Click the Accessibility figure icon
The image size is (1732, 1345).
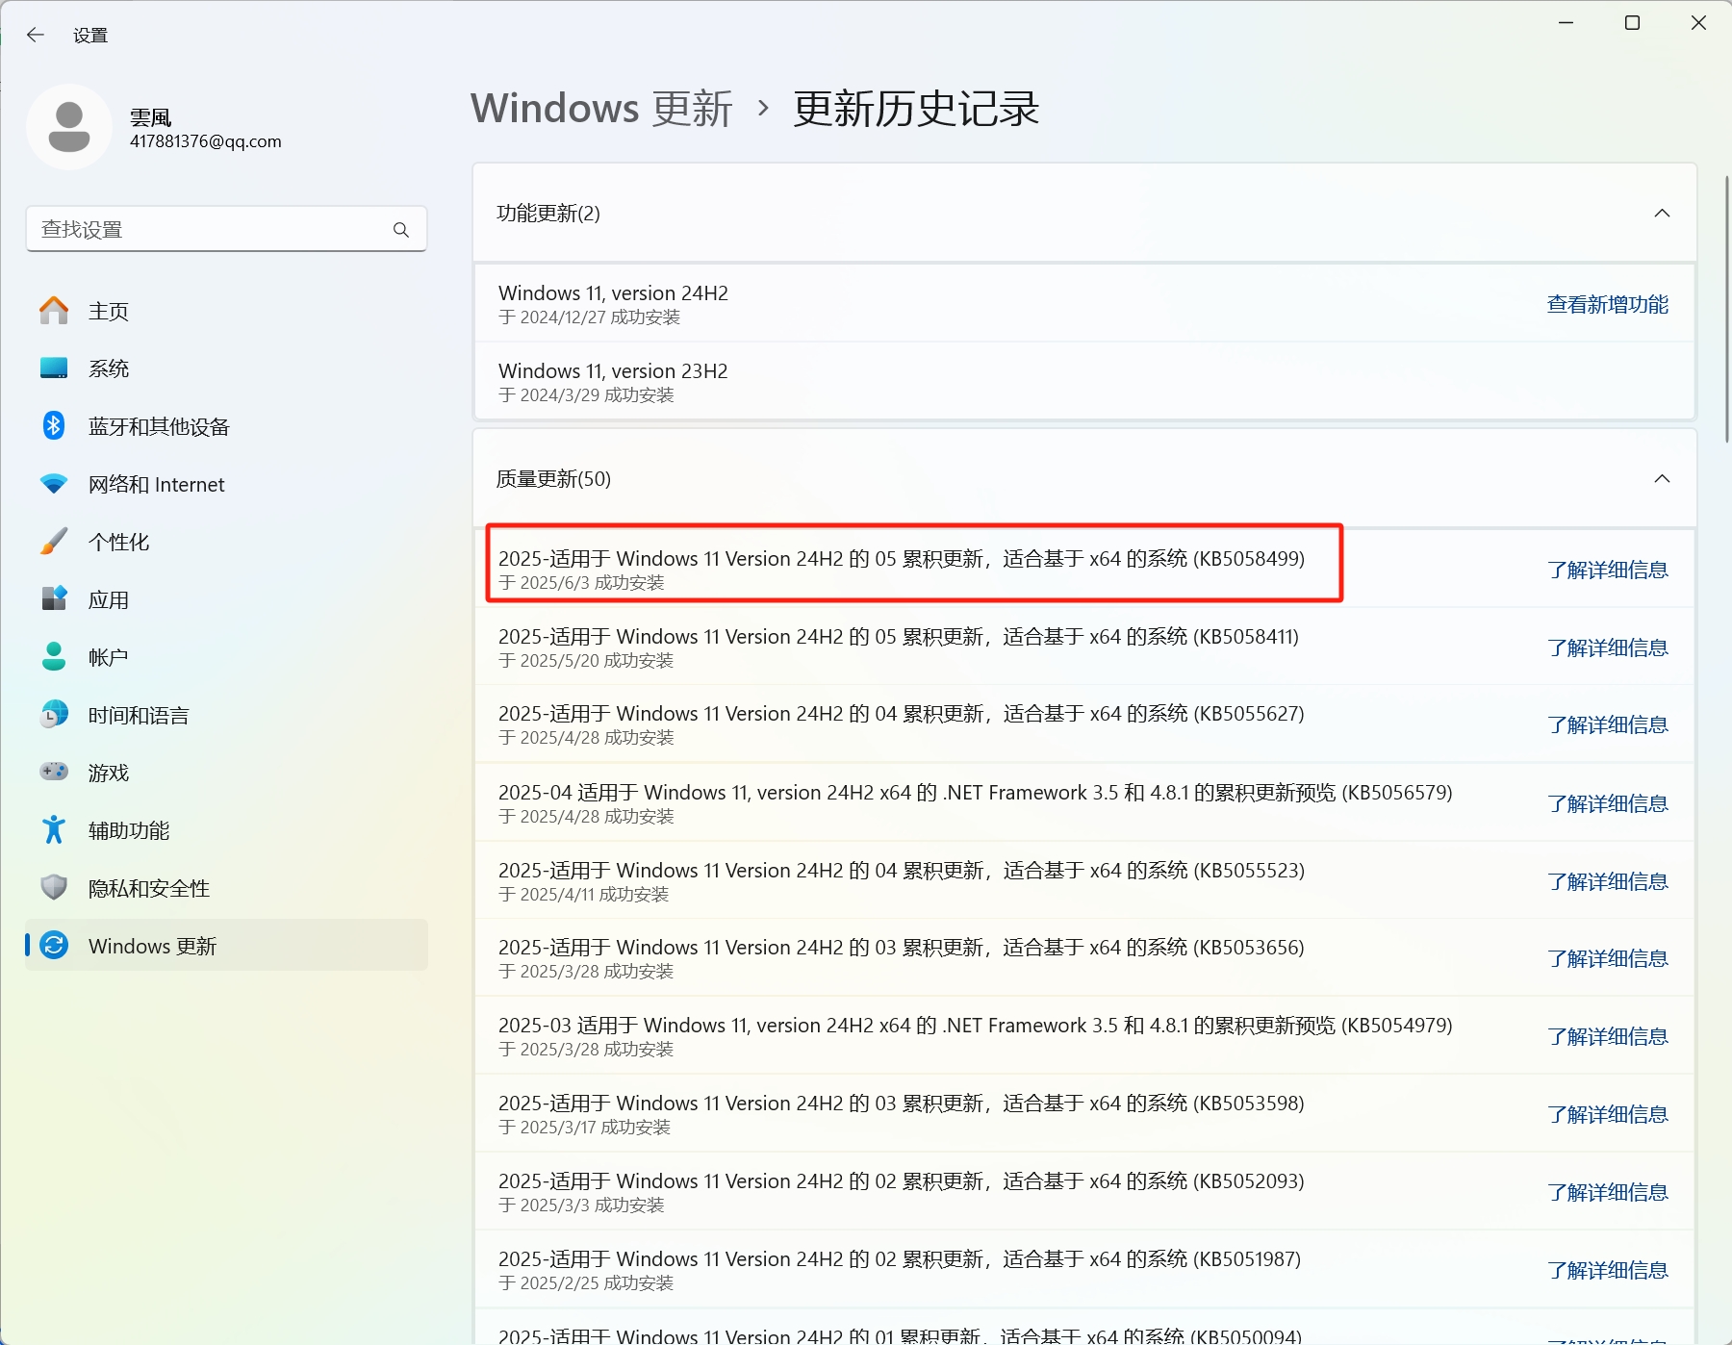(x=54, y=829)
